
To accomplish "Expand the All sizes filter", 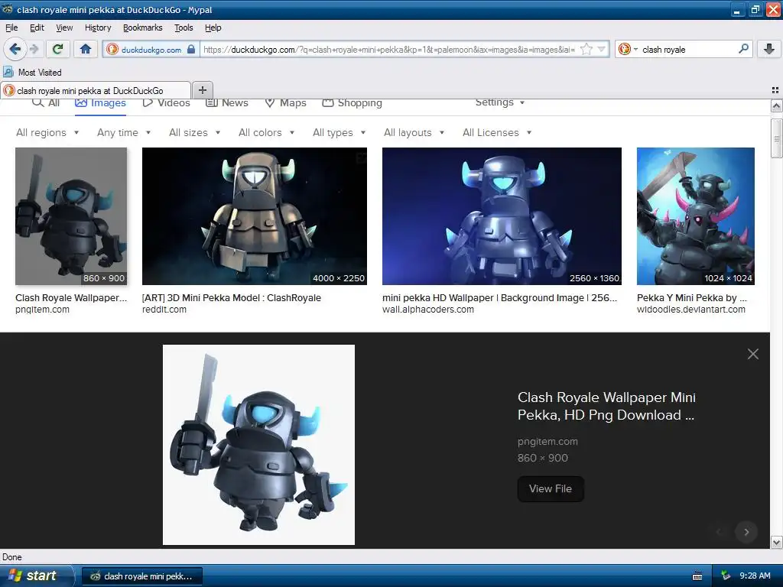I will (x=195, y=132).
